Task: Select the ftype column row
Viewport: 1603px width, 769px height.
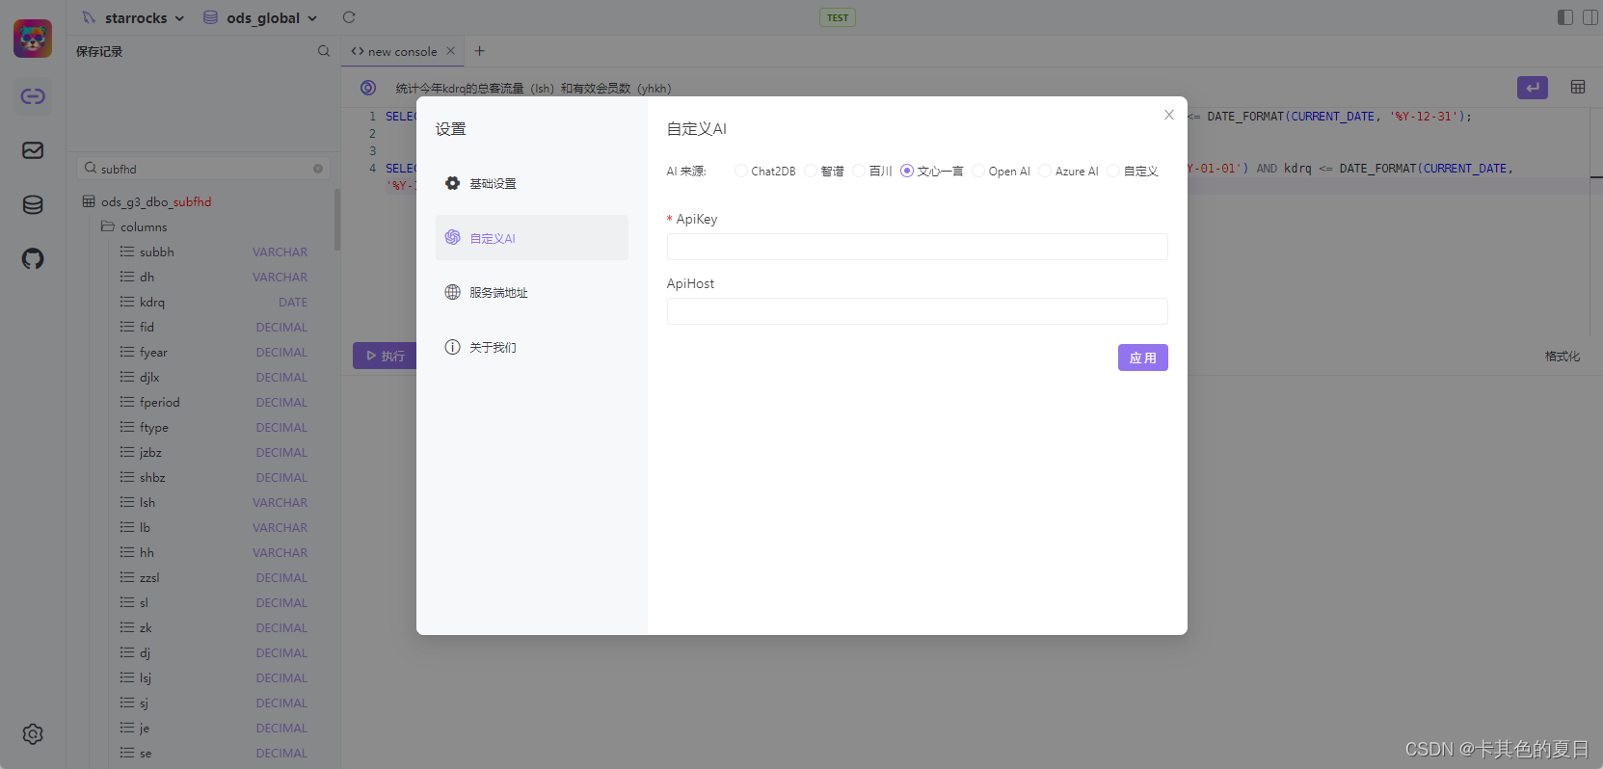Action: 213,427
